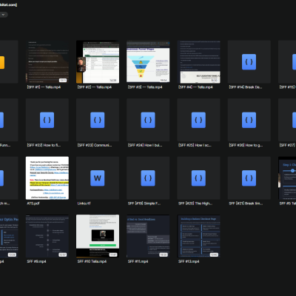296x296 pixels.
Task: Select the SFF [#19] Simple F... file icon
Action: click(148, 178)
